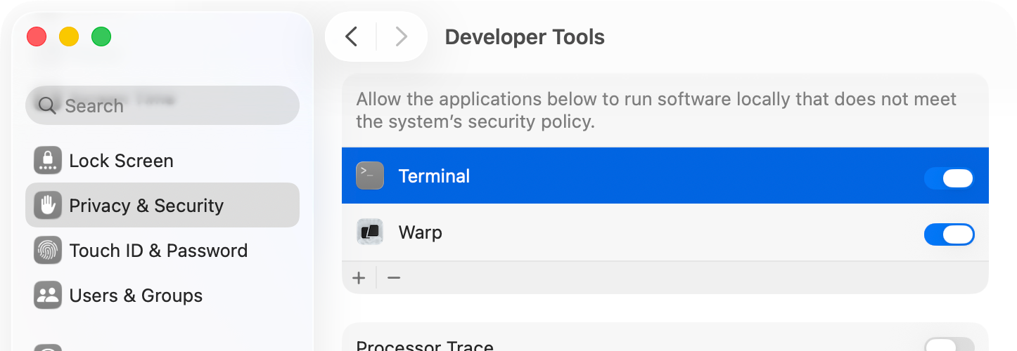Screen dimensions: 1017x351
Task: Add an application with the plus button
Action: point(359,278)
